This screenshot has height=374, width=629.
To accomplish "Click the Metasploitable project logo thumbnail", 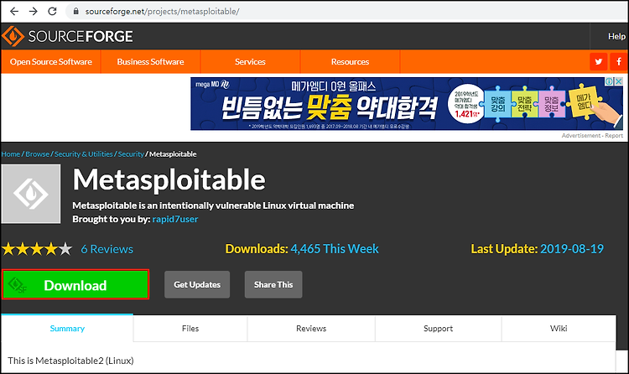I will (x=31, y=194).
